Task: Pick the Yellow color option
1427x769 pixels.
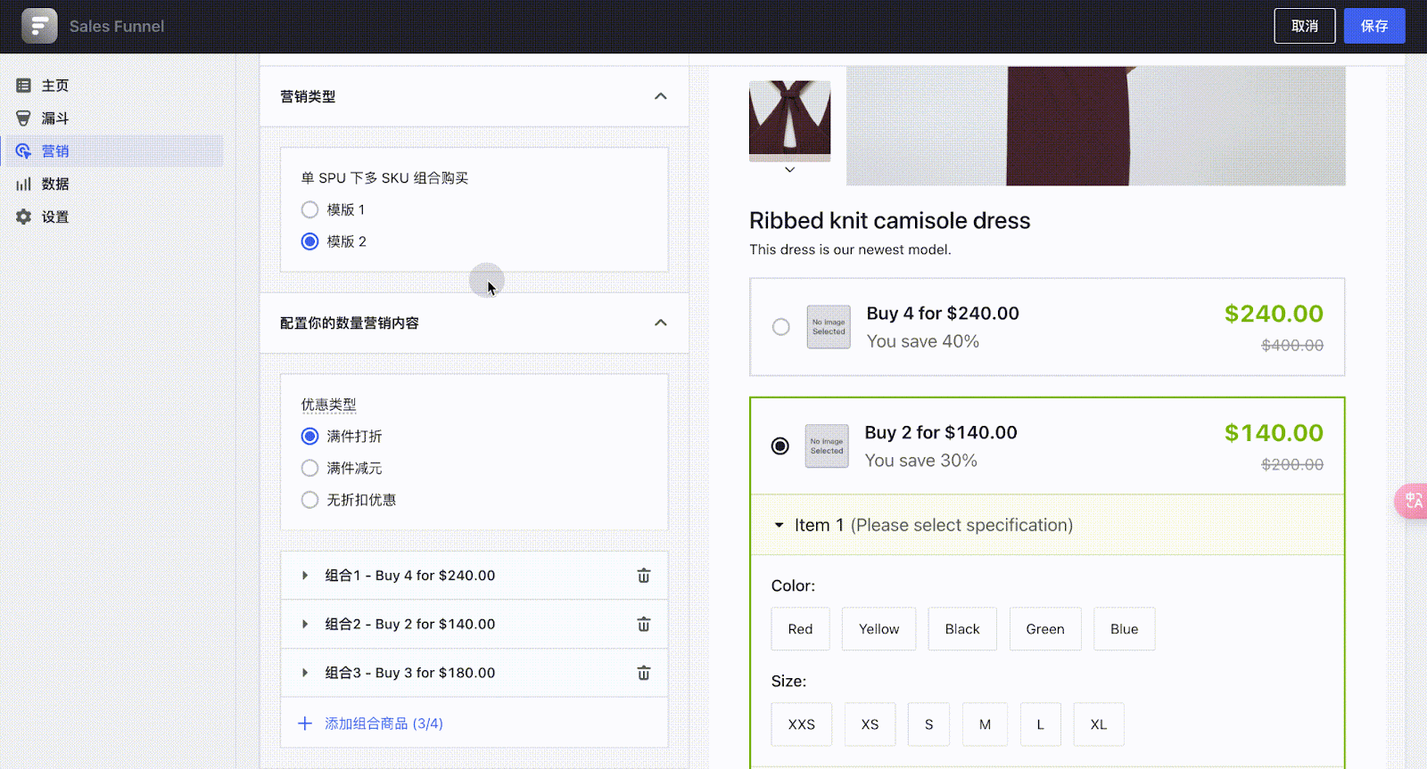Action: click(x=878, y=629)
